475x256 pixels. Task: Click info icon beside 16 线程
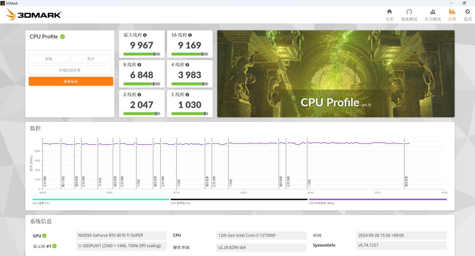click(190, 35)
